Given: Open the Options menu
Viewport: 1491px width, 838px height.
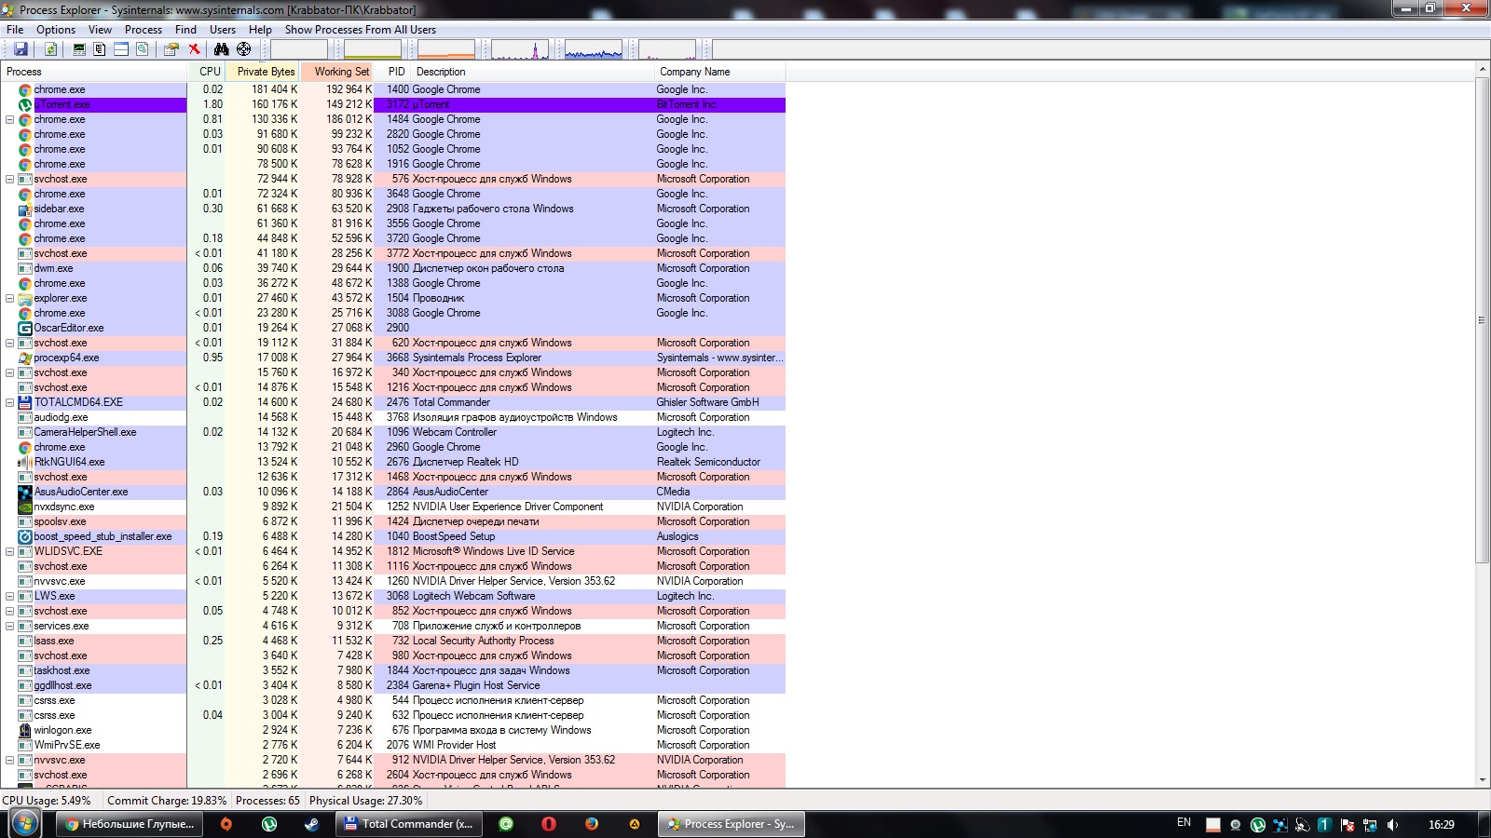Looking at the screenshot, I should pos(56,30).
